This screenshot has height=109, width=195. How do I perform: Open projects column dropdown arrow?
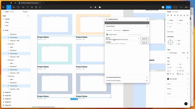coord(138,39)
